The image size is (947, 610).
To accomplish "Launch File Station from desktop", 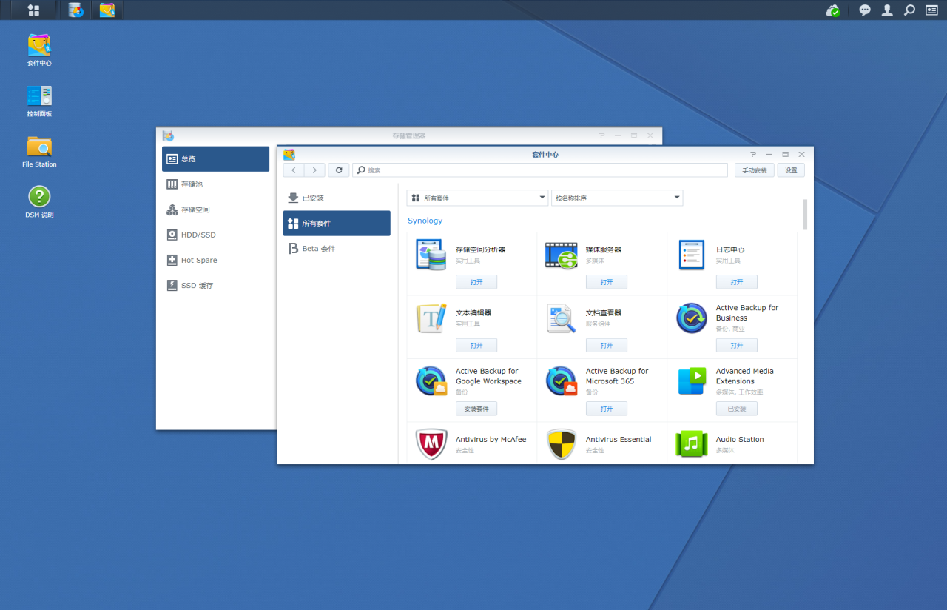I will click(x=39, y=147).
